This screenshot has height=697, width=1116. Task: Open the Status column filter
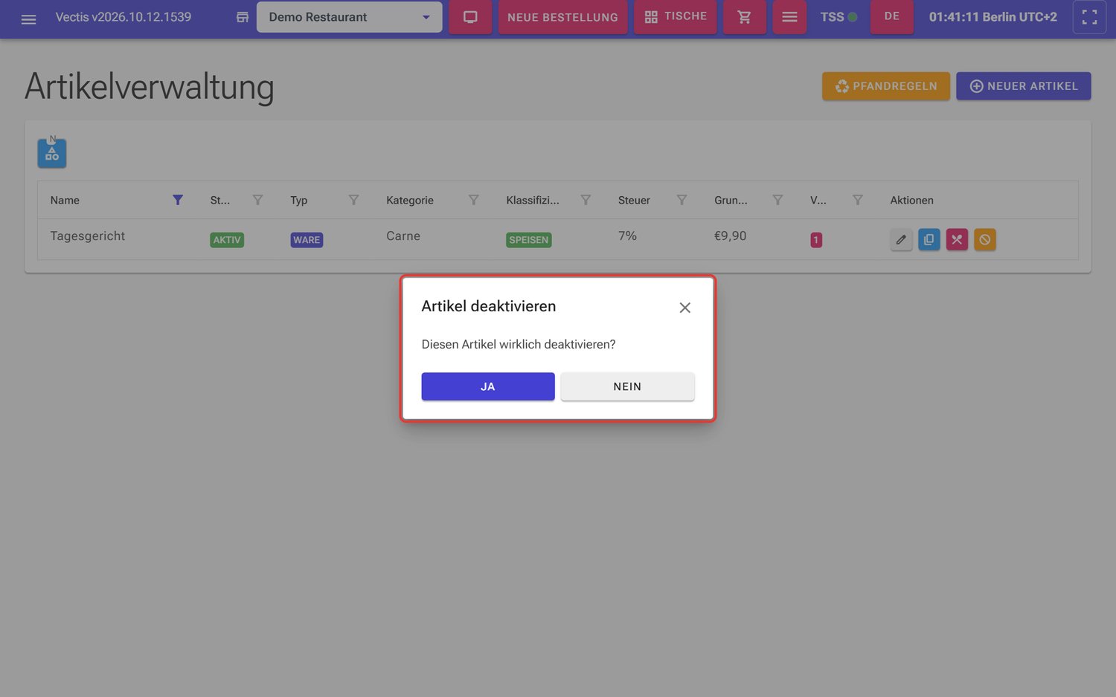pyautogui.click(x=257, y=200)
